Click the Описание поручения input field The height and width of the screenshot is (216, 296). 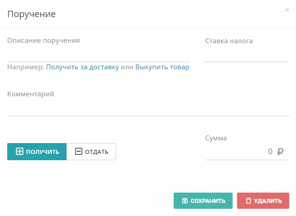click(x=99, y=54)
